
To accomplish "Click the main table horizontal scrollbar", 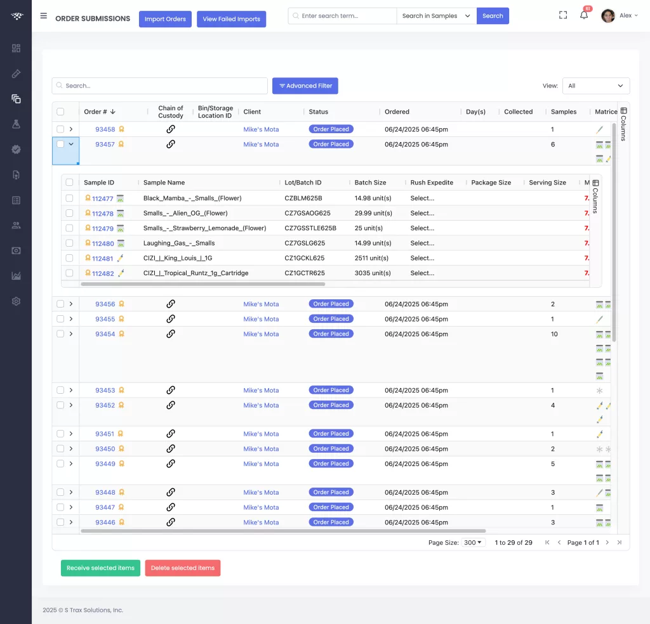I will tap(283, 531).
